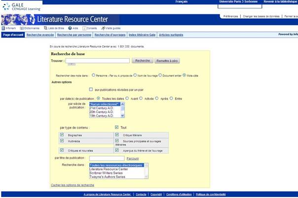Select Personne - Par ou A propos de radio
The height and width of the screenshot is (198, 298).
click(93, 75)
